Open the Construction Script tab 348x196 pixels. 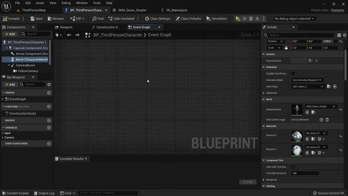coord(105,27)
